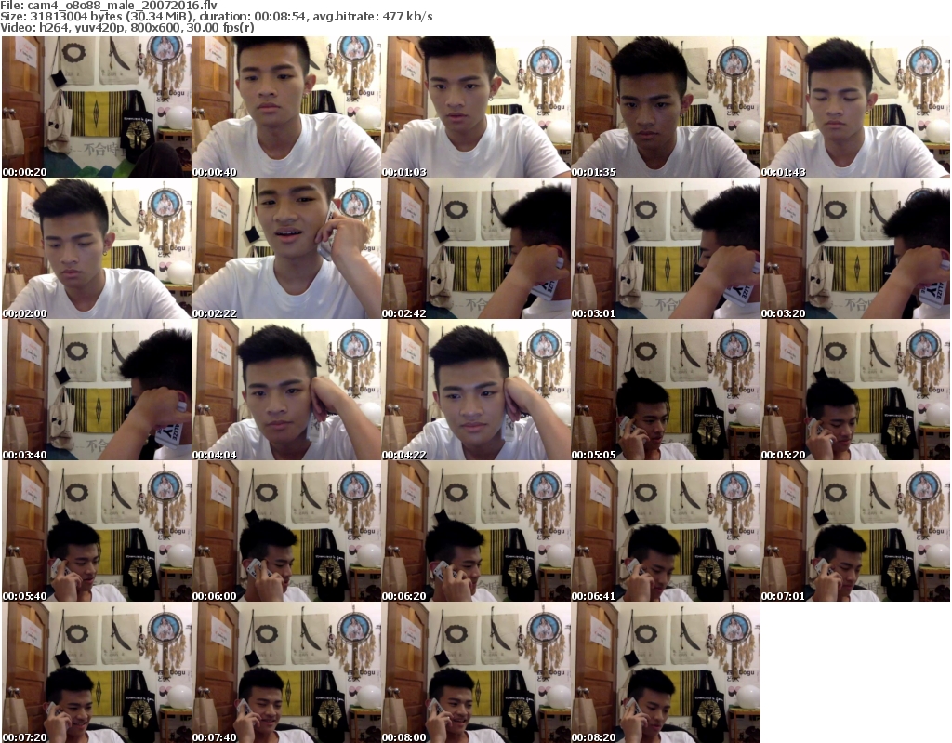
Task: Select the thumbnail stamped 00:01:43
Action: pos(855,107)
